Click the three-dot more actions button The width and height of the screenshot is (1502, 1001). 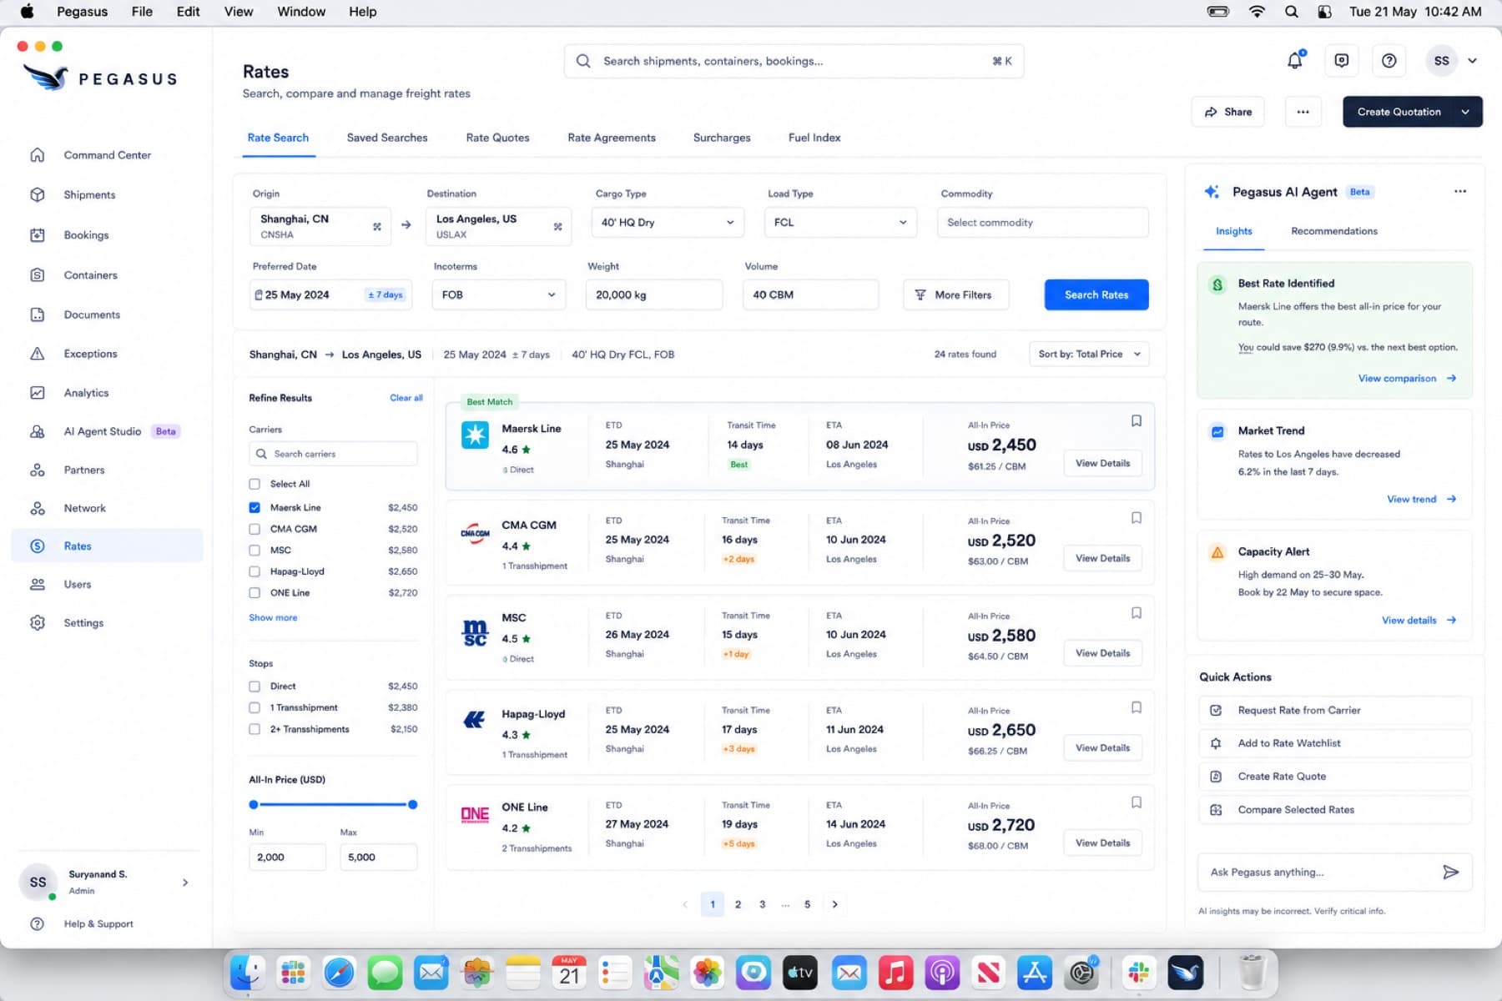tap(1303, 112)
